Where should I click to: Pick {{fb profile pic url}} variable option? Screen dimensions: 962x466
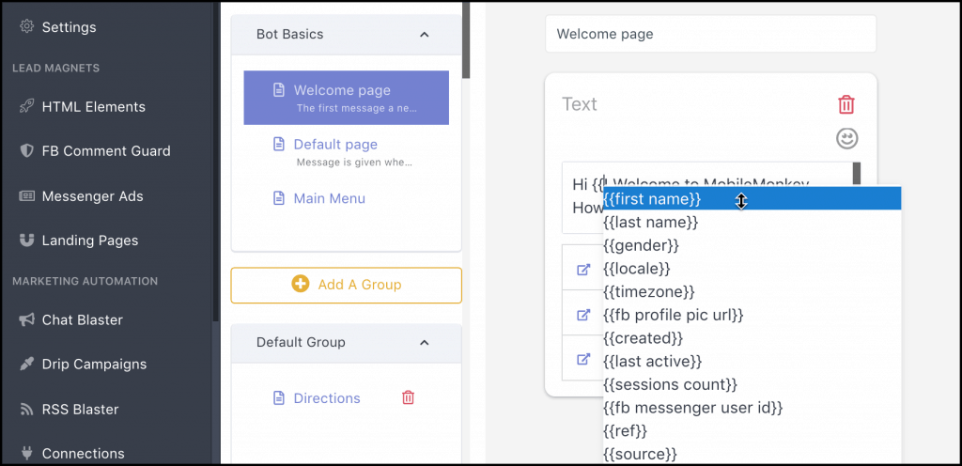coord(673,315)
